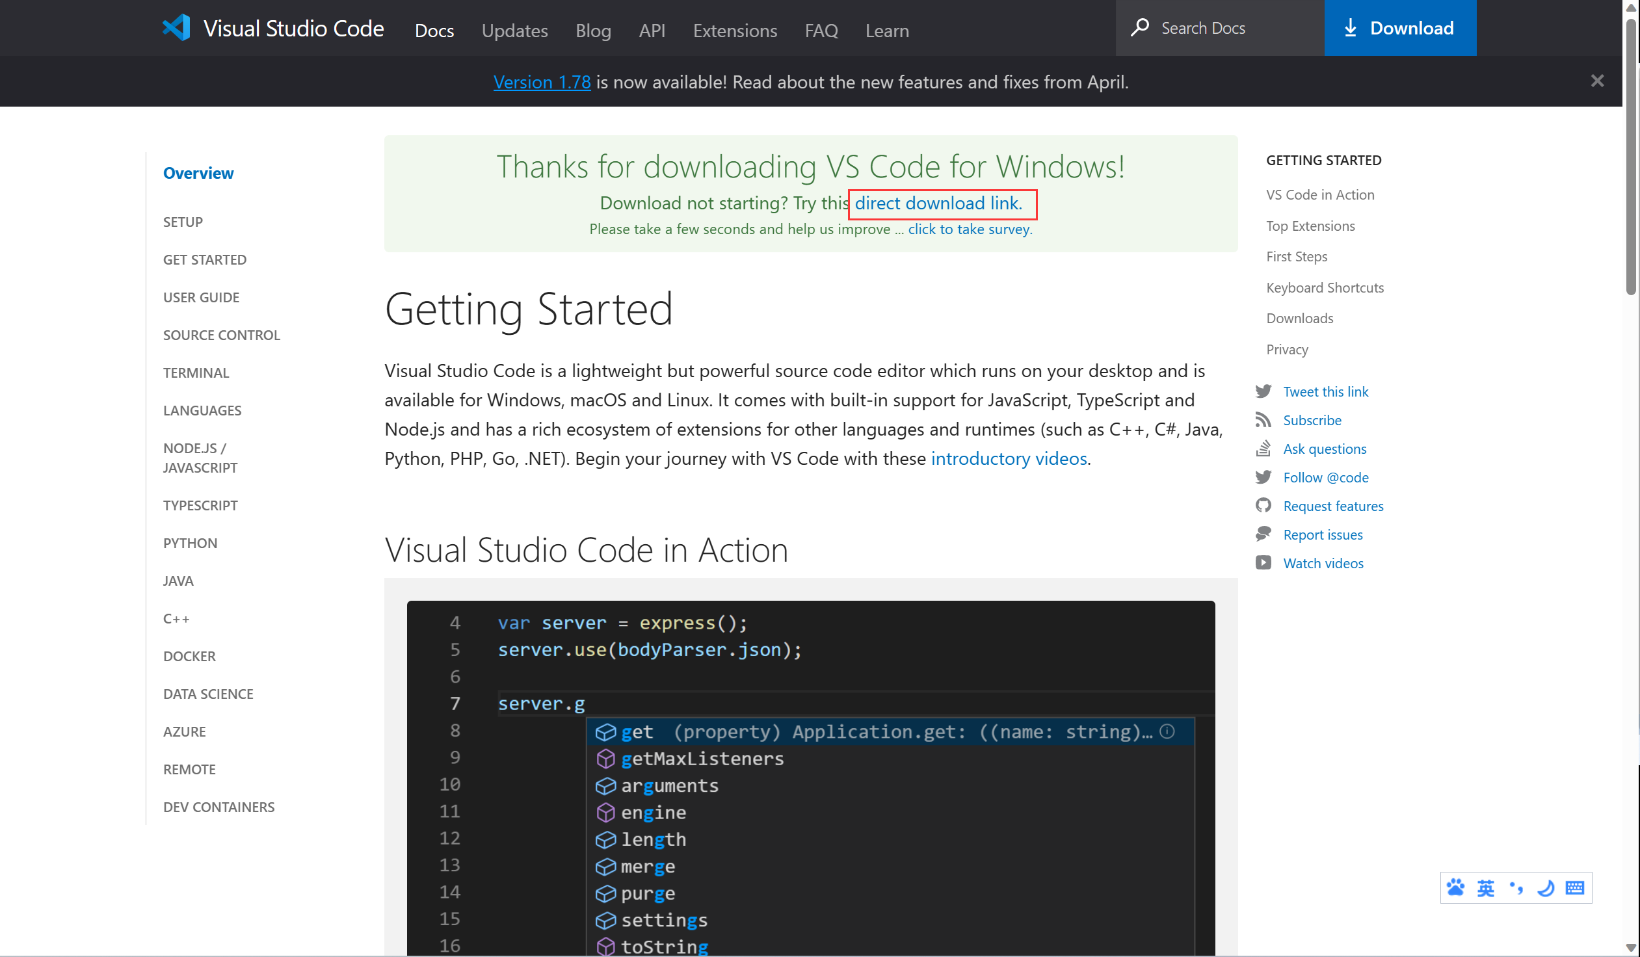Click the paw icon in IME toolbar
The height and width of the screenshot is (957, 1640).
click(x=1456, y=887)
